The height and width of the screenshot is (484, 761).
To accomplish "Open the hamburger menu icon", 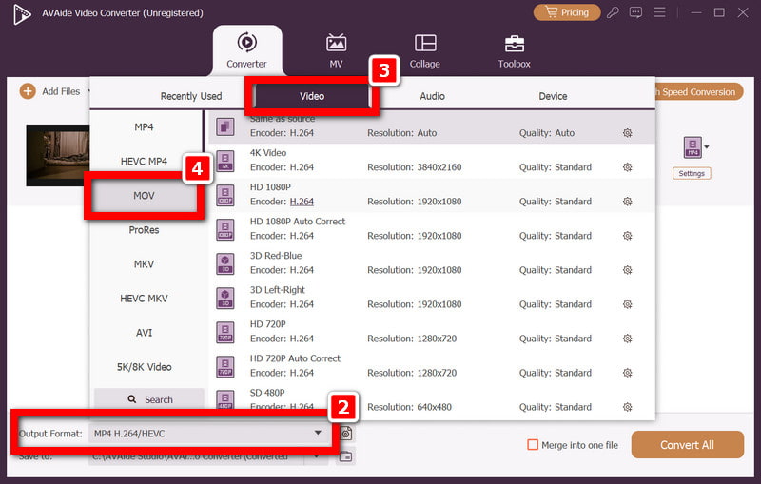I will click(x=659, y=12).
